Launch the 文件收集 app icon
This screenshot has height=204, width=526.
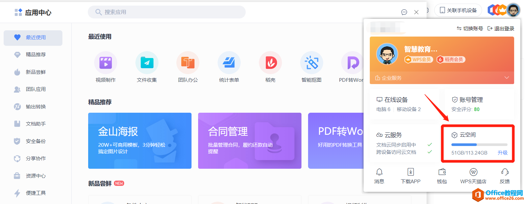147,63
